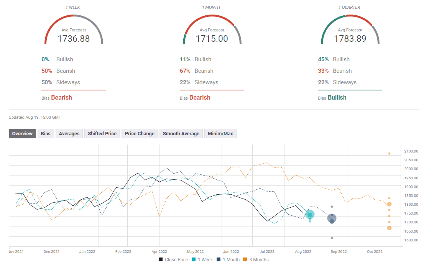Toggle Close Price series in legend
This screenshot has height=269, width=429.
pos(173,260)
